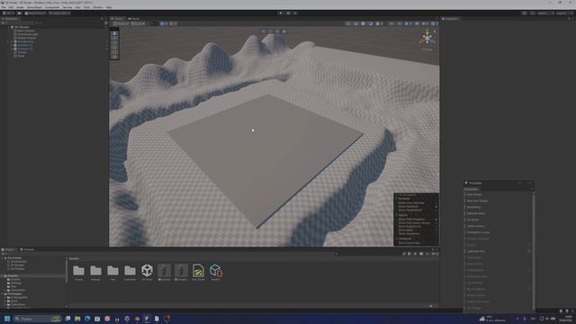This screenshot has height=324, width=576.
Task: Toggle Show Path Polygons checkbox in AI Navigation overlay
Action: tap(436, 220)
